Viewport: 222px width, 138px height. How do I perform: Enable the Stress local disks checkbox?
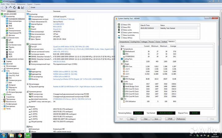(122, 35)
